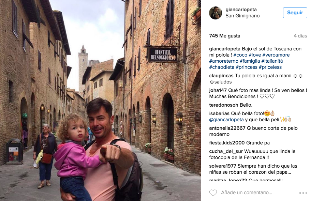Select the #famiglia hashtag
This screenshot has height=201, width=311.
(x=250, y=61)
